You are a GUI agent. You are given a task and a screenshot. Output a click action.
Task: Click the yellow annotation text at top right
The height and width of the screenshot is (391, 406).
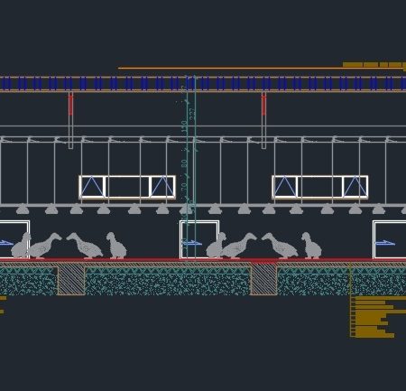pyautogui.click(x=374, y=65)
